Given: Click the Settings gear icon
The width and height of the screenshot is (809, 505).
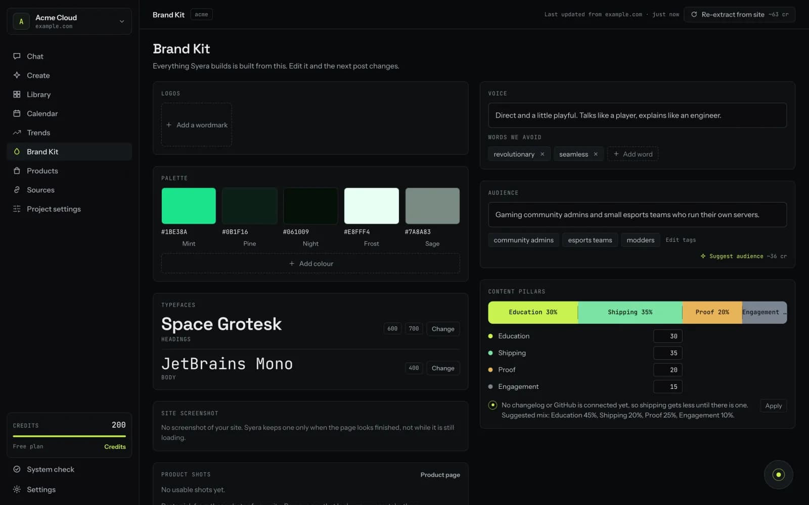Looking at the screenshot, I should pos(17,489).
